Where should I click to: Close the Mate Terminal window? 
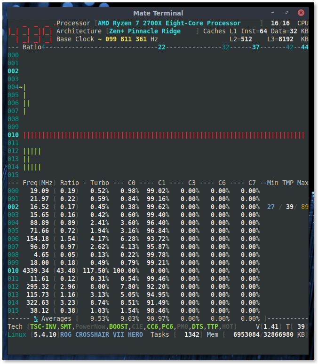click(301, 13)
